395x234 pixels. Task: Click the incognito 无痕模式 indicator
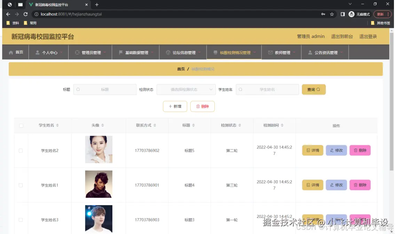point(359,14)
